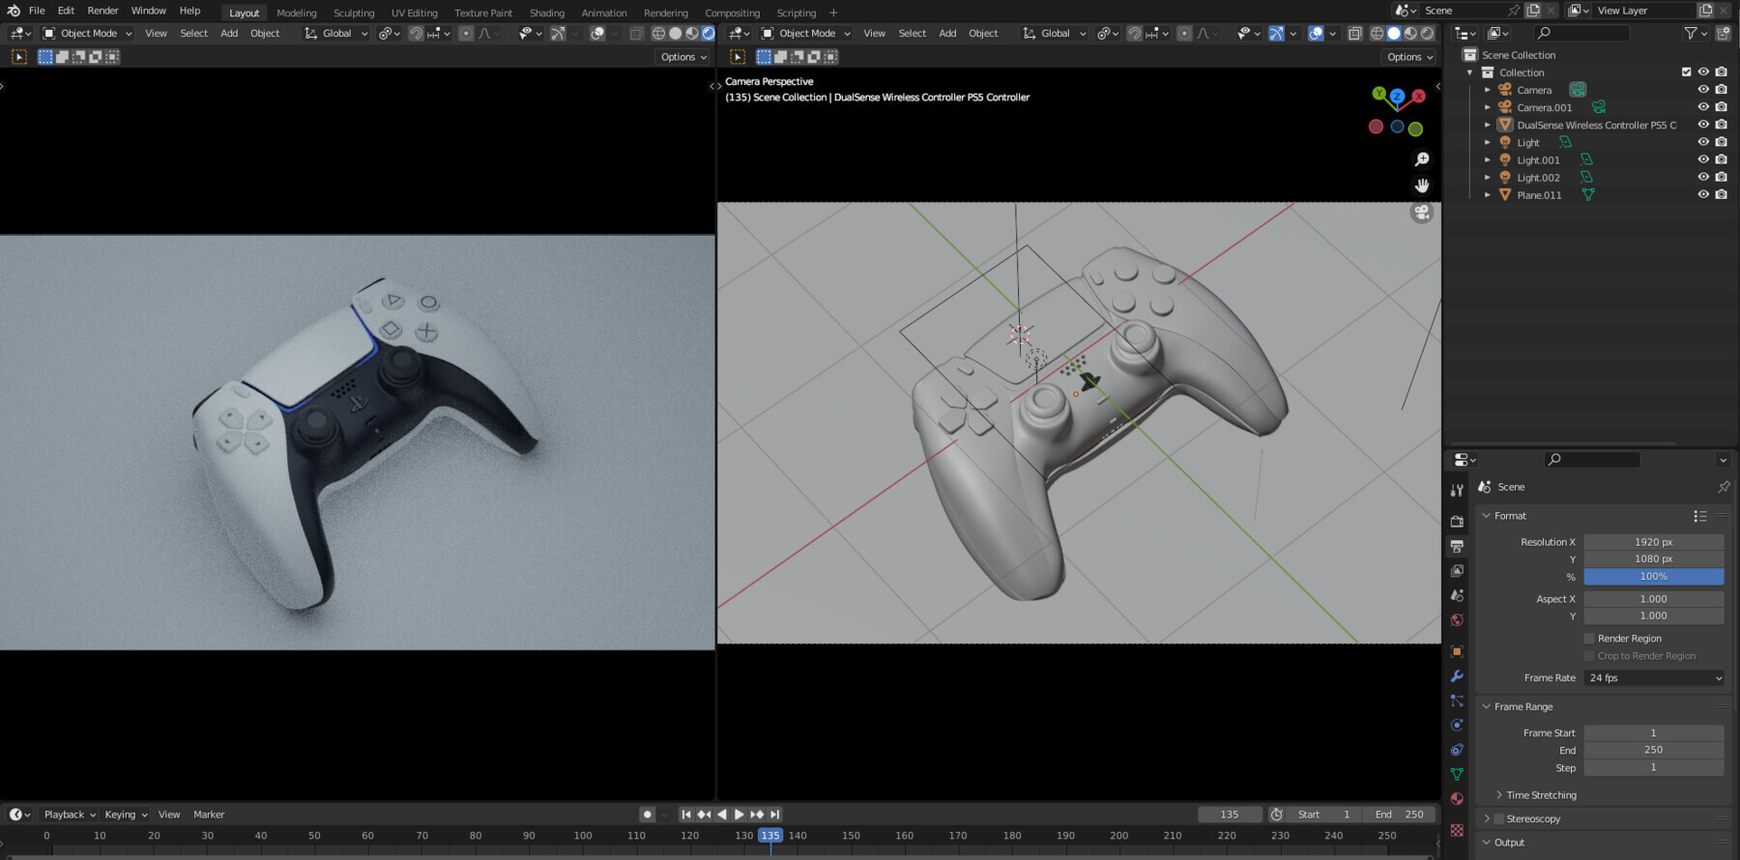Open the Tool settings properties tab
The width and height of the screenshot is (1740, 860).
point(1457,490)
